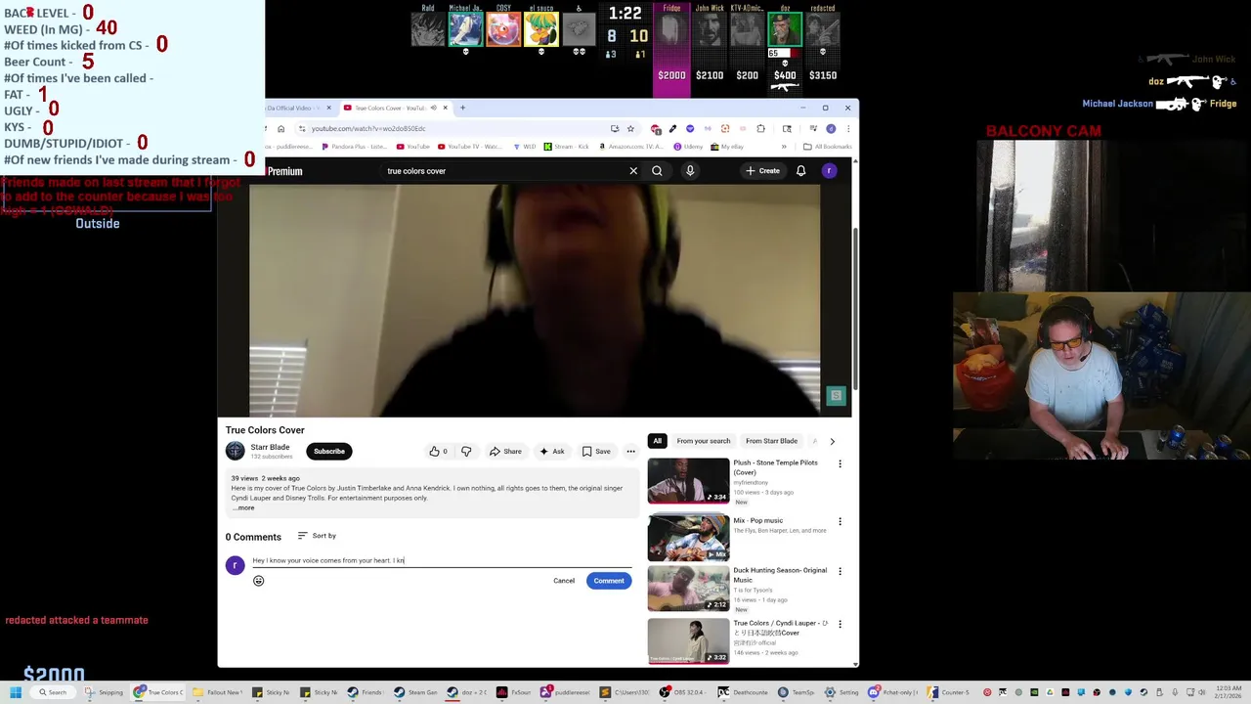This screenshot has height=704, width=1251.
Task: Open the Windows Start menu
Action: pos(16,692)
